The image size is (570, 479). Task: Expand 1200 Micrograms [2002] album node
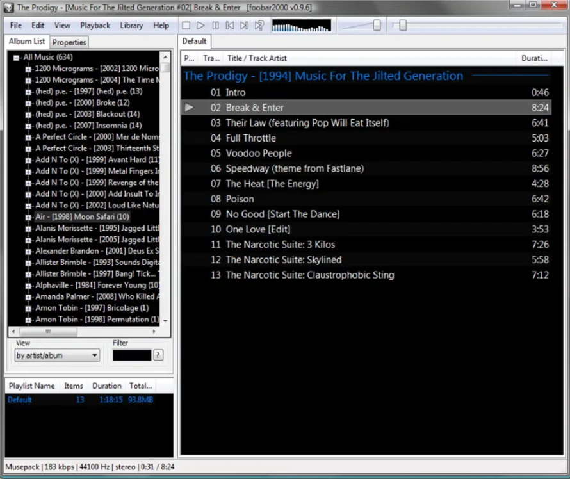(x=28, y=69)
